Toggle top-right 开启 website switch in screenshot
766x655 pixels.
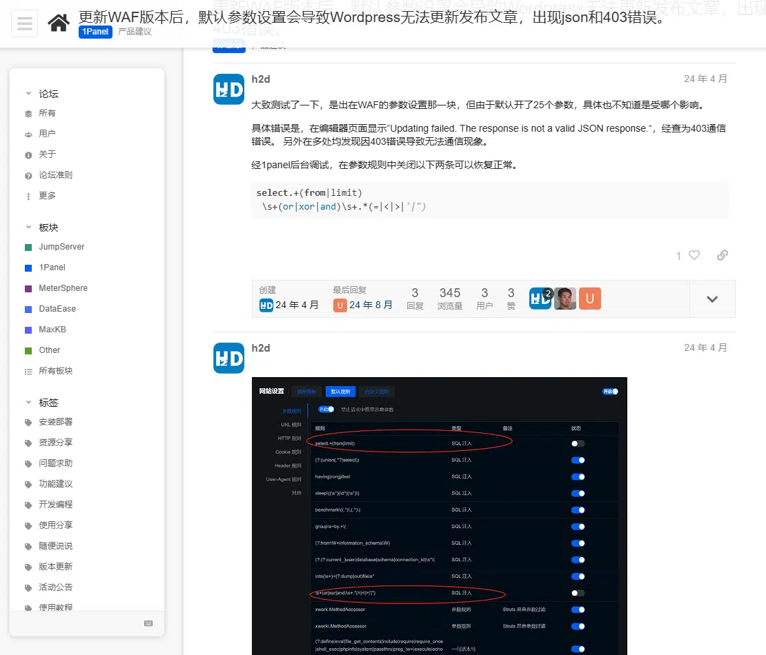[610, 392]
